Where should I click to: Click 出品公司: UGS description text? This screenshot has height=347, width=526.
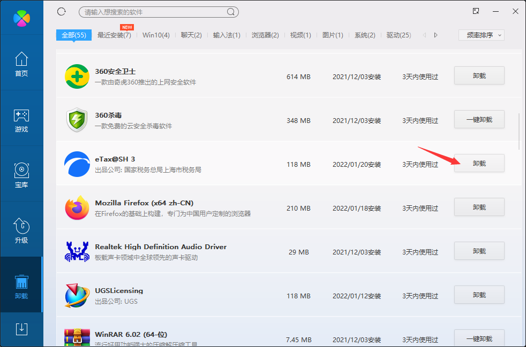tap(116, 302)
